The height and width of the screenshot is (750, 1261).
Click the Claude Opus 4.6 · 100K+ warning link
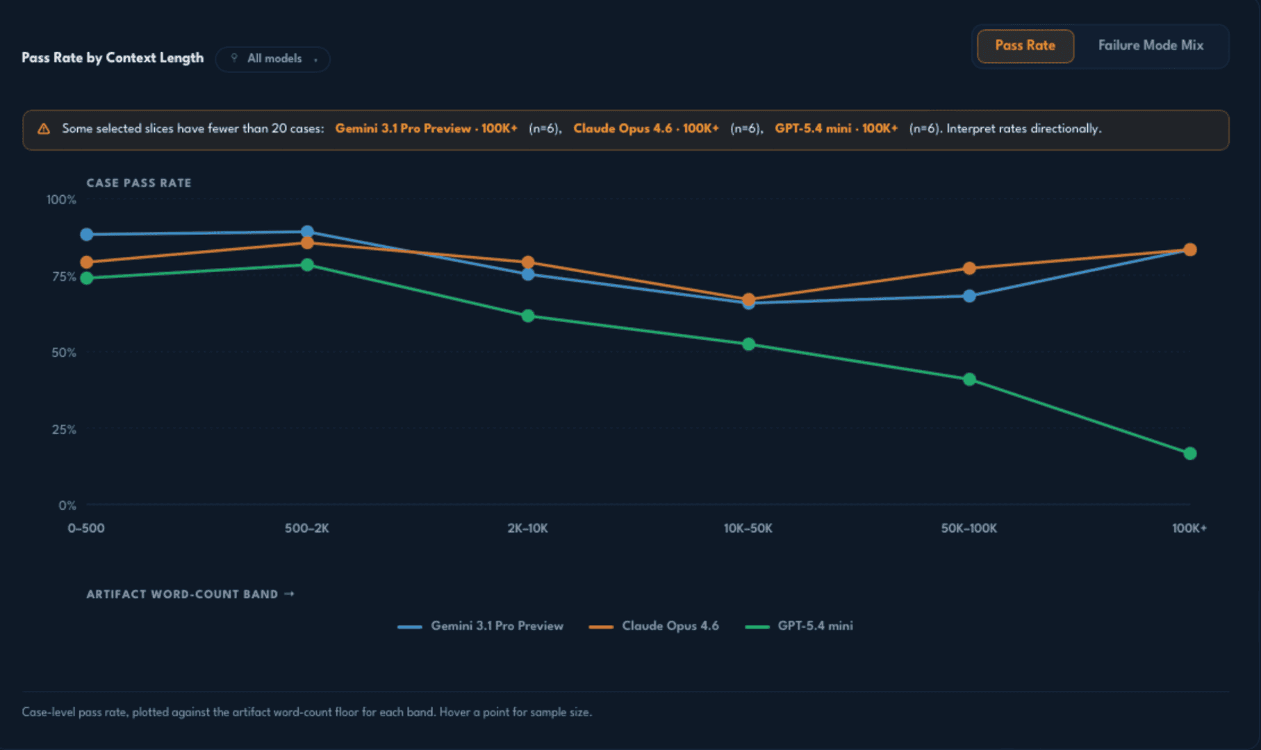(x=645, y=128)
